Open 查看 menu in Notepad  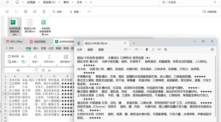click(x=101, y=50)
